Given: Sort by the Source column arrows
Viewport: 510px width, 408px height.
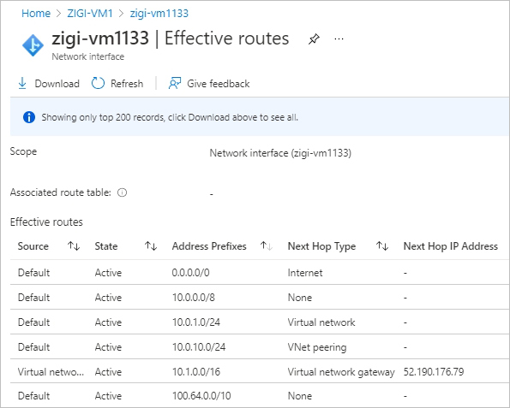Looking at the screenshot, I should tap(74, 246).
